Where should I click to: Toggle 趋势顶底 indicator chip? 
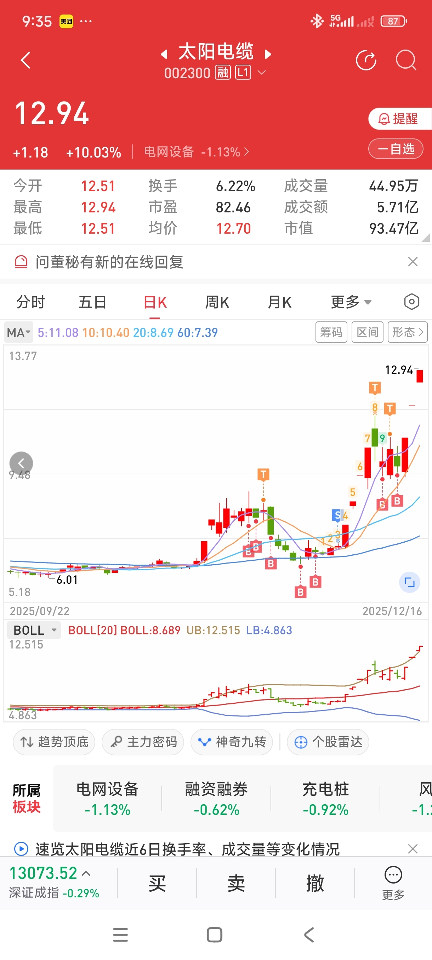[x=54, y=742]
